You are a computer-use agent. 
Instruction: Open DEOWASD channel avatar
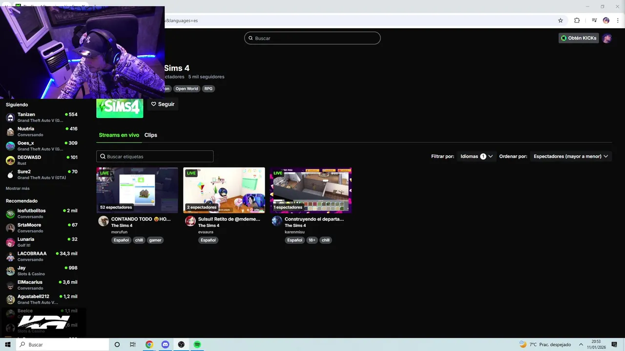point(10,160)
